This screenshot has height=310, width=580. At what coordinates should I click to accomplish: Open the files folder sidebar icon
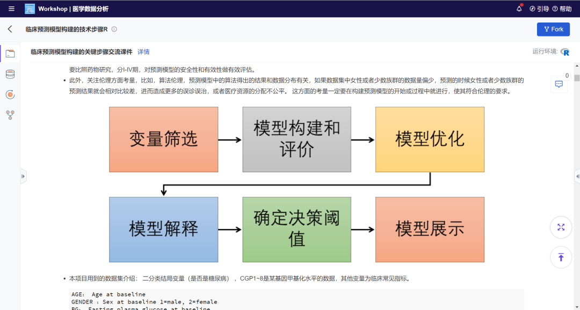tap(10, 54)
